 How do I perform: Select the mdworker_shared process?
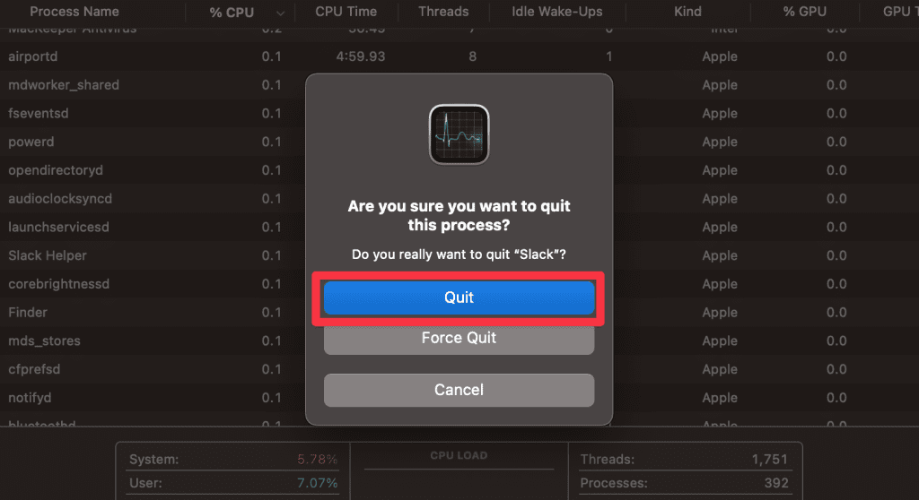coord(64,85)
